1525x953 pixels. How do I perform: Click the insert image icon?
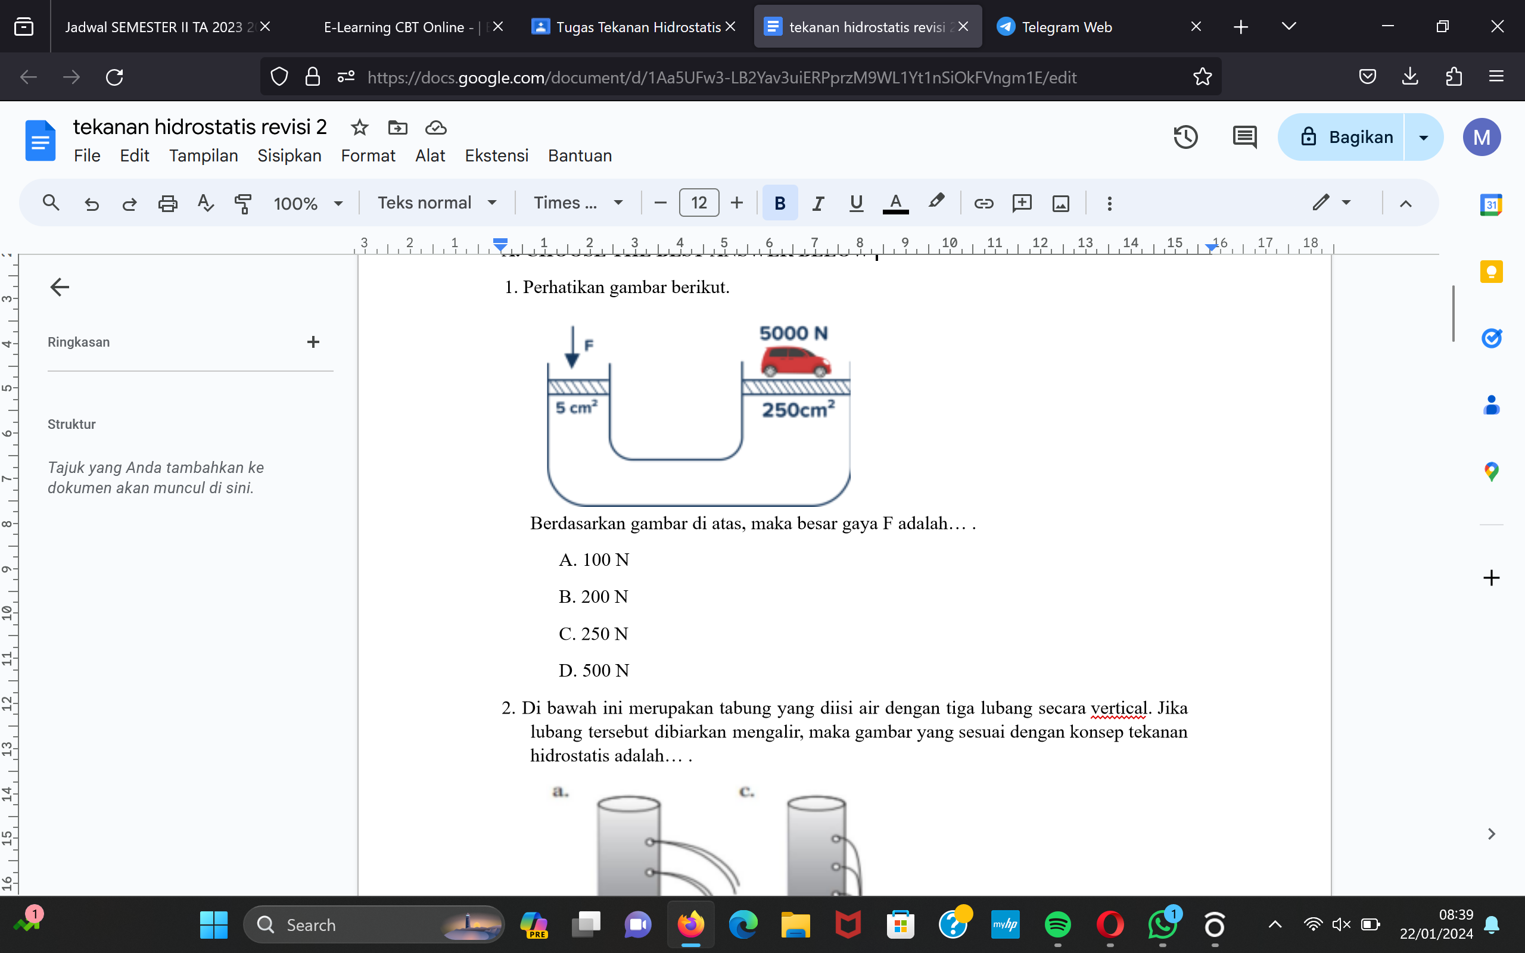coord(1060,203)
